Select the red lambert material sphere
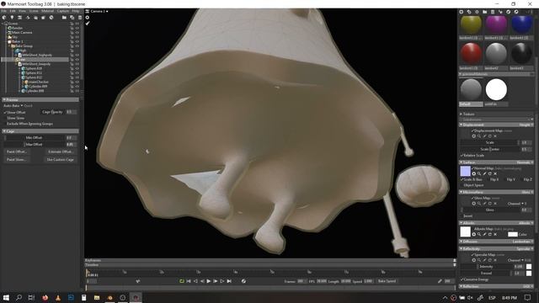 471,54
